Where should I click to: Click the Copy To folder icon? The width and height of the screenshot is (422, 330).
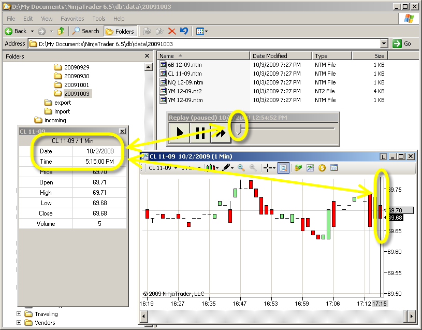[x=159, y=31]
